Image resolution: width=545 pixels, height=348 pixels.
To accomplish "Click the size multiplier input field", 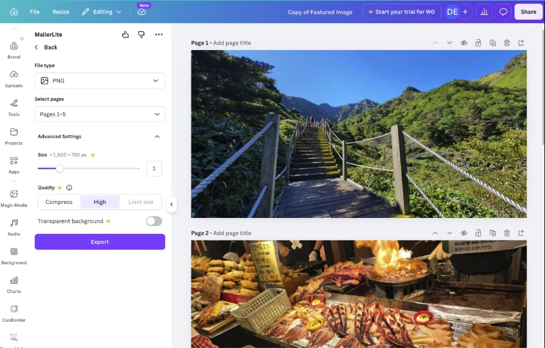I will 154,169.
